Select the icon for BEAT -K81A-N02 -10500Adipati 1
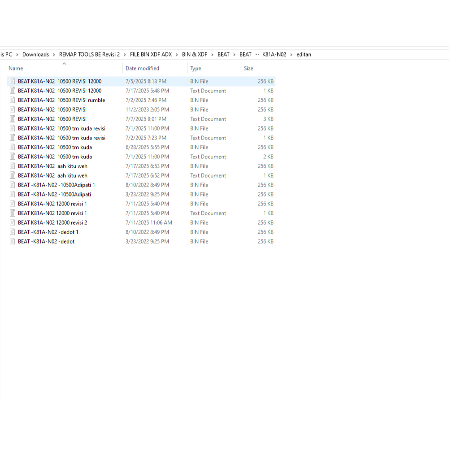The width and height of the screenshot is (449, 449). pos(13,185)
